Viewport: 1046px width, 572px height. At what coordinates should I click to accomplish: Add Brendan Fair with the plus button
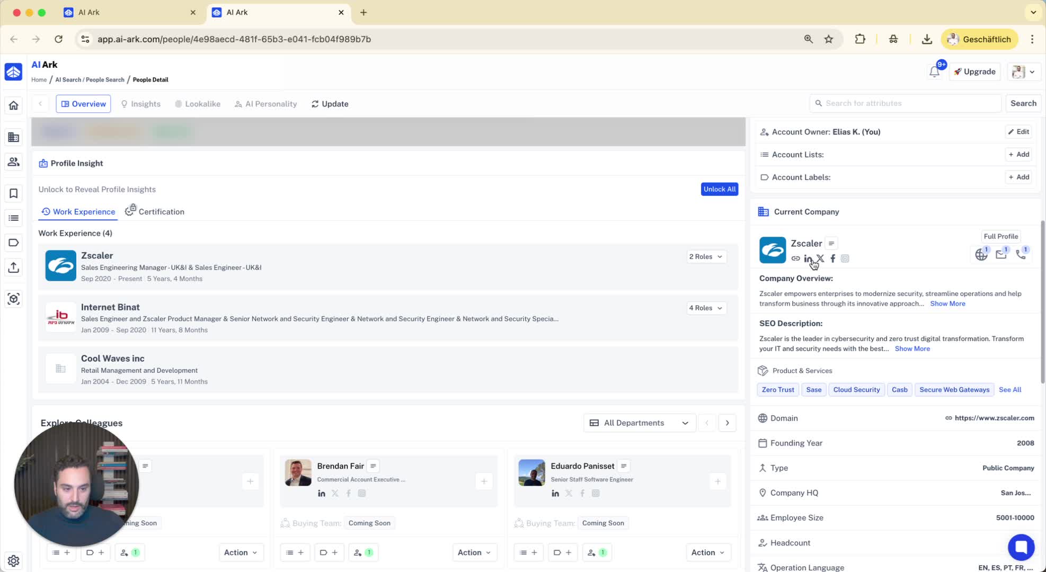point(484,481)
